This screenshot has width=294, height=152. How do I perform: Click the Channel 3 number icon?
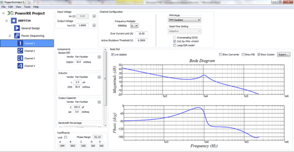tap(20, 58)
